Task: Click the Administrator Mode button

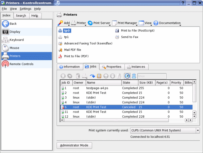Action: tap(74, 146)
